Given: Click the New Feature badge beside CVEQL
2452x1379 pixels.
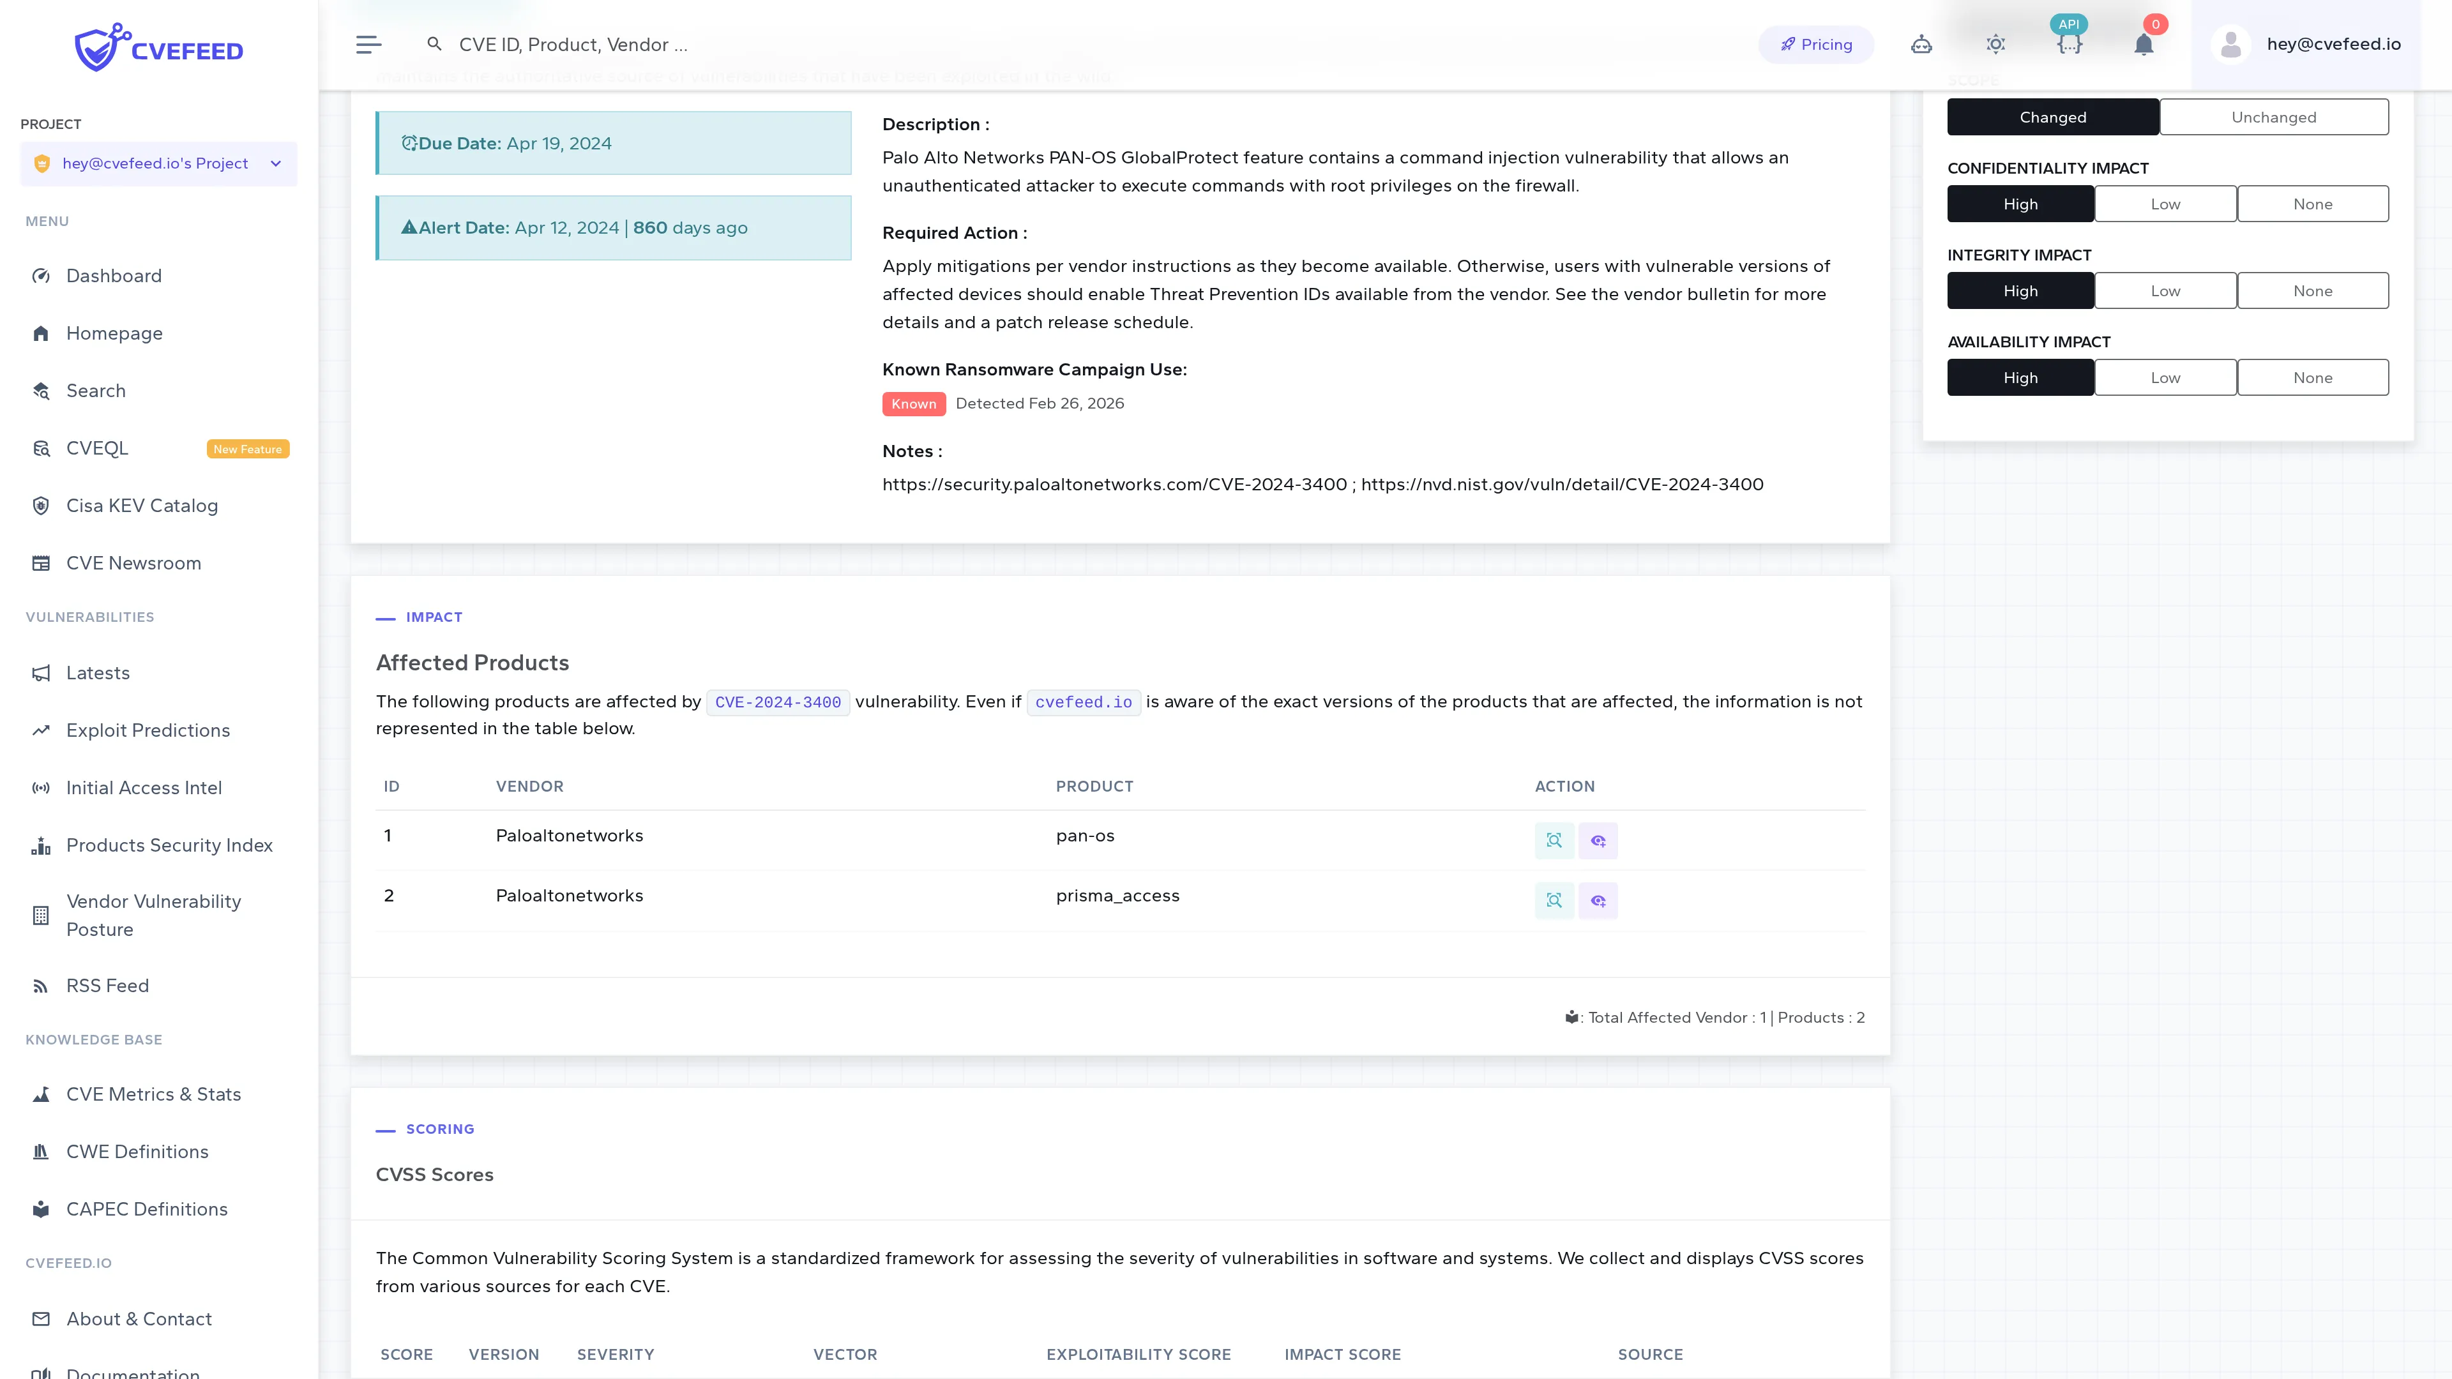Looking at the screenshot, I should [248, 449].
